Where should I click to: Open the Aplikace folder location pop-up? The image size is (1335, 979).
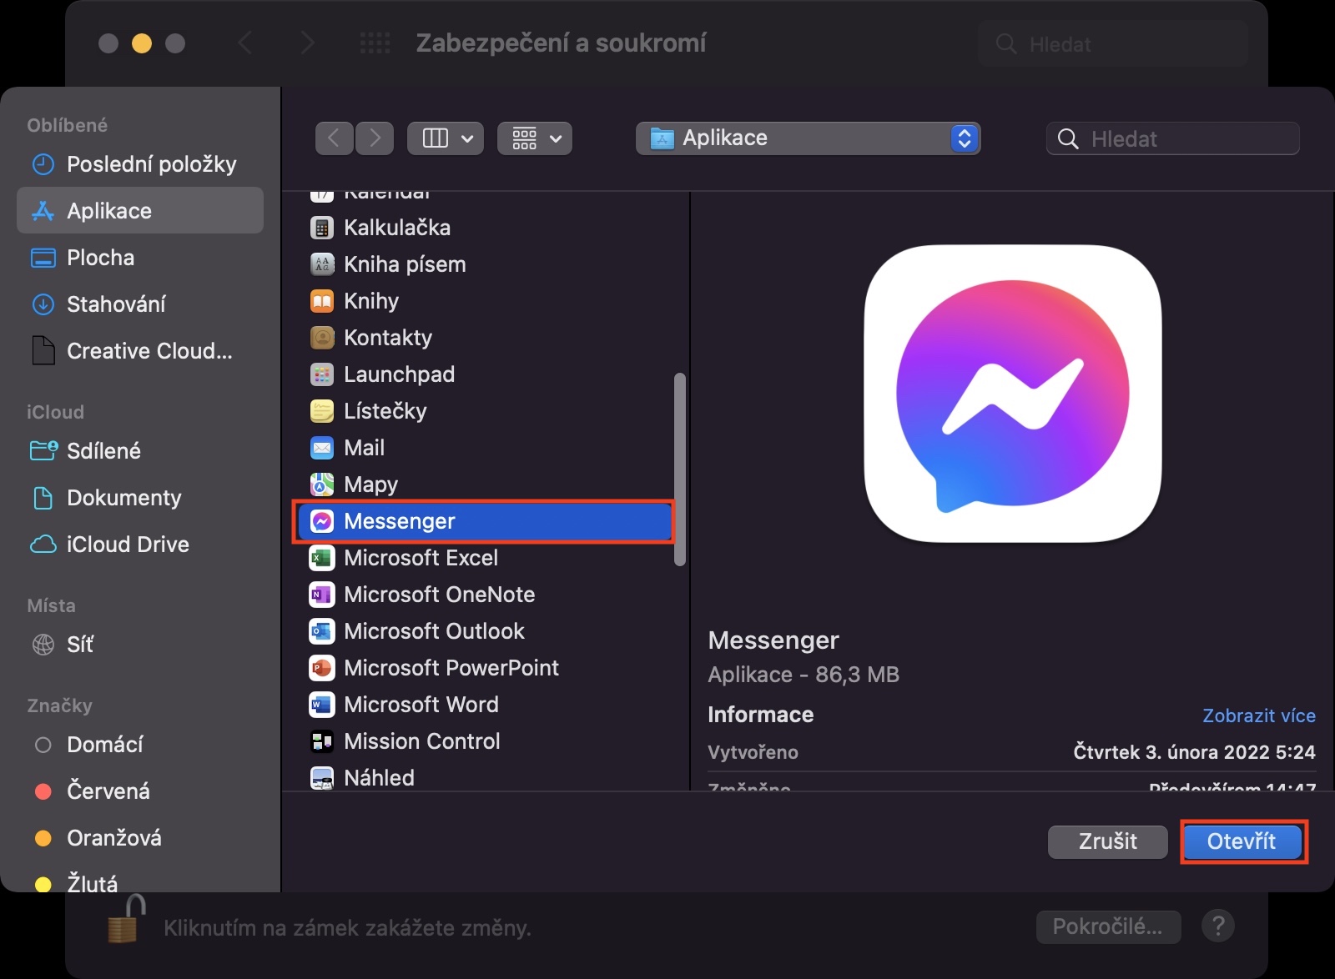click(808, 138)
